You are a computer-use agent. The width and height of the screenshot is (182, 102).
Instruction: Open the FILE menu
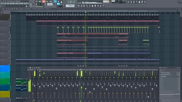(x=2, y=3)
